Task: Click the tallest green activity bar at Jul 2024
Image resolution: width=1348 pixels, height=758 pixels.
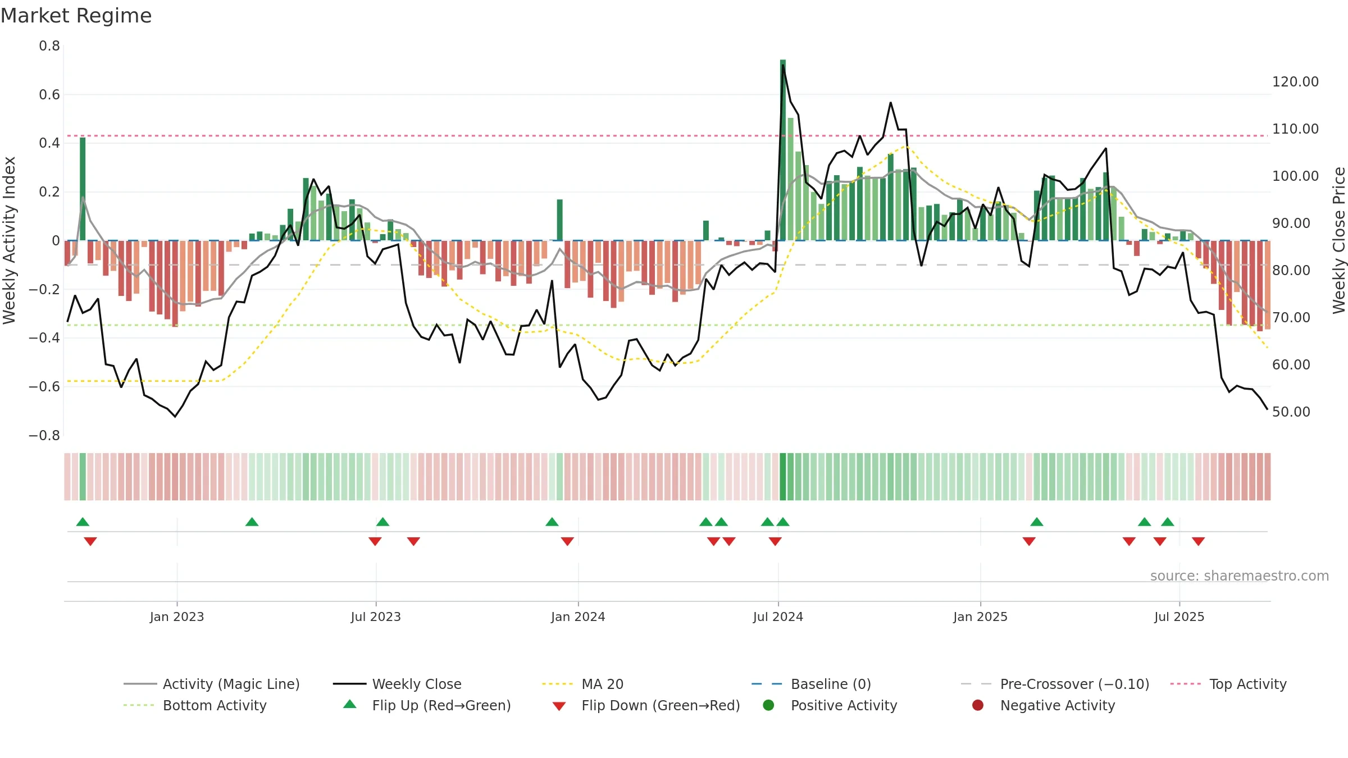Action: point(783,150)
